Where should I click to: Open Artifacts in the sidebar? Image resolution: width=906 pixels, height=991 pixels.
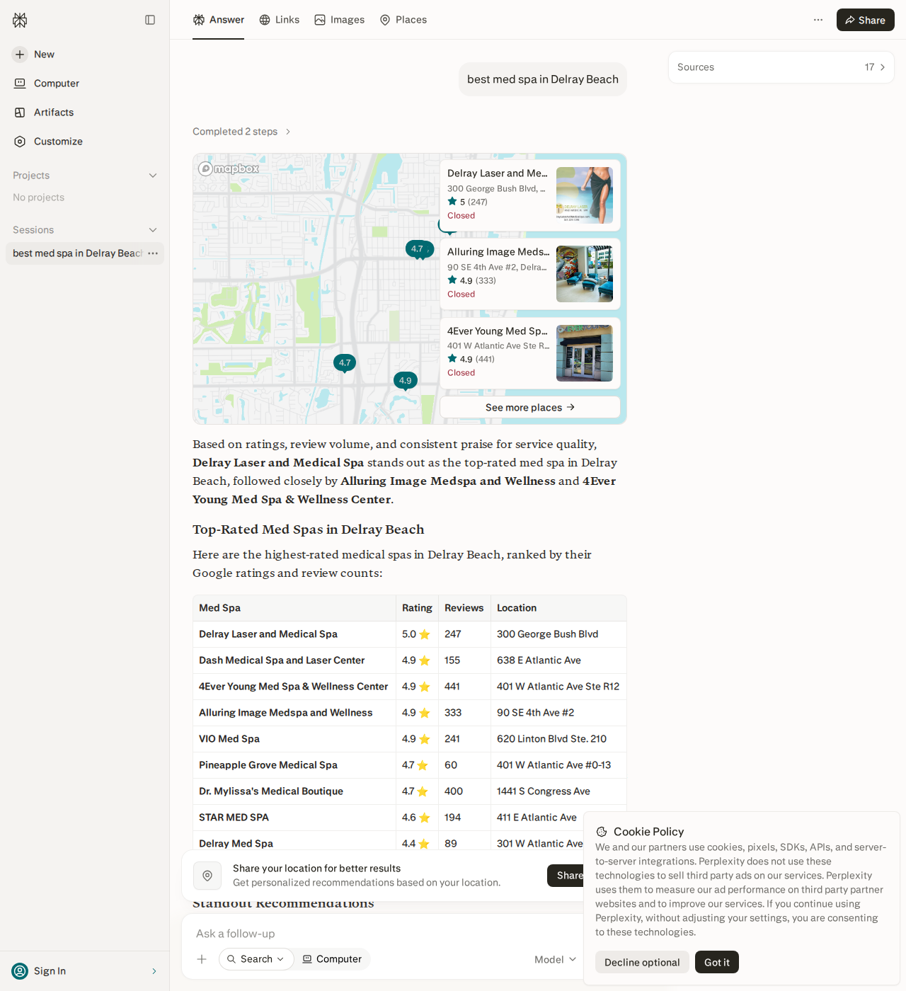(x=44, y=113)
